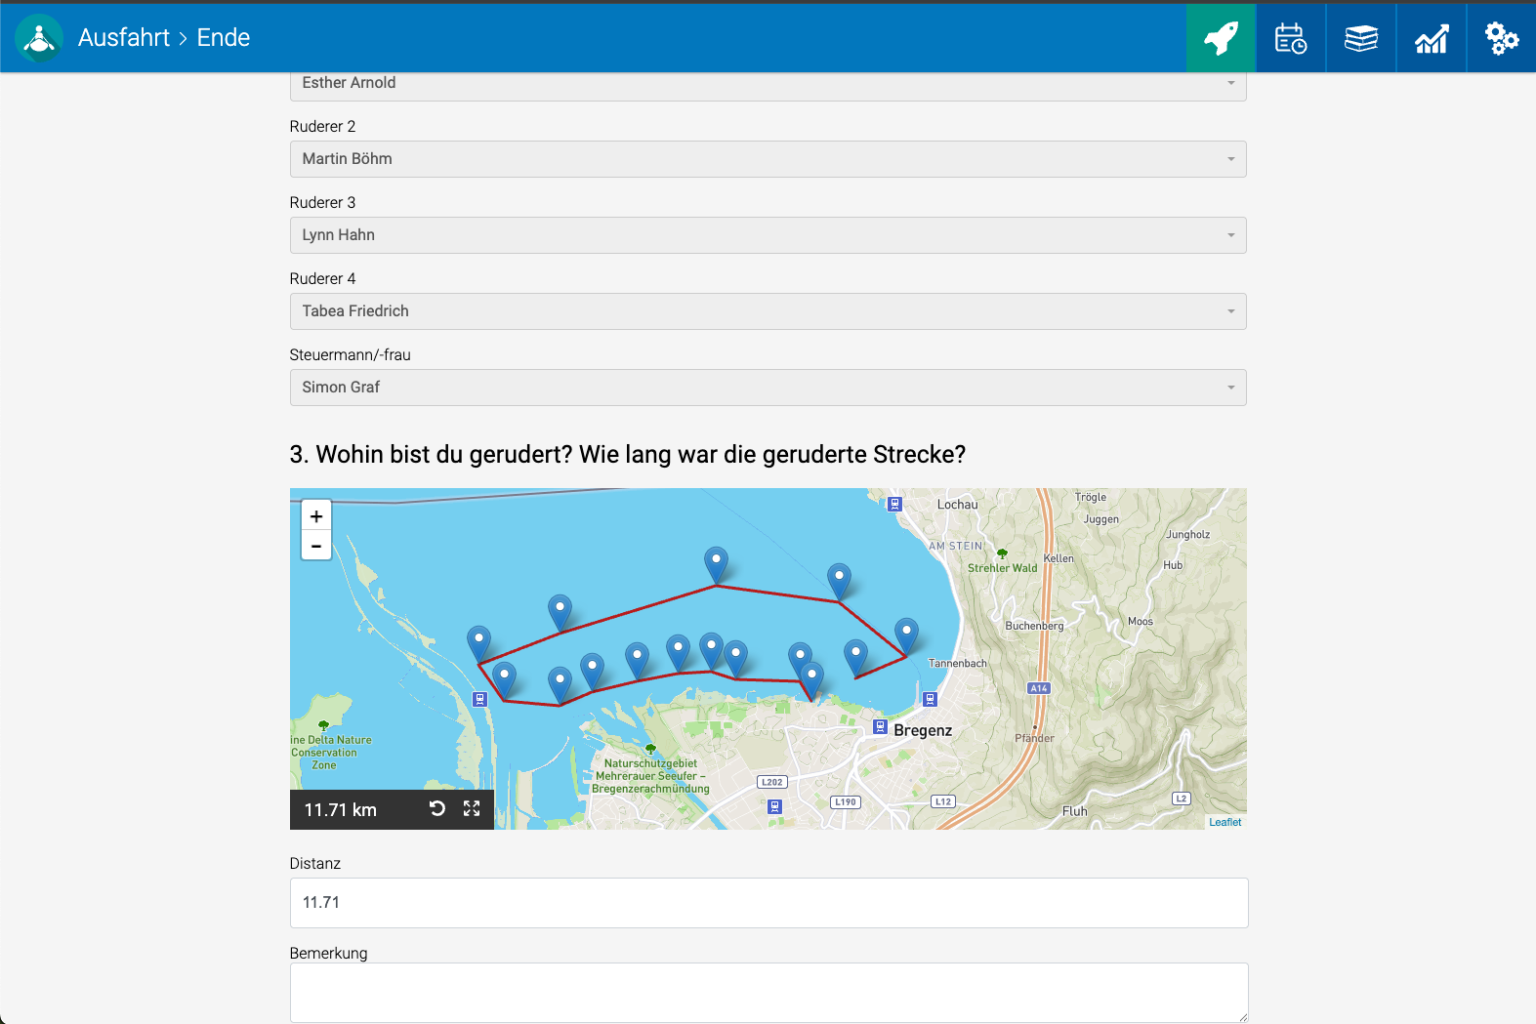Open the statistics chart icon

(1431, 38)
